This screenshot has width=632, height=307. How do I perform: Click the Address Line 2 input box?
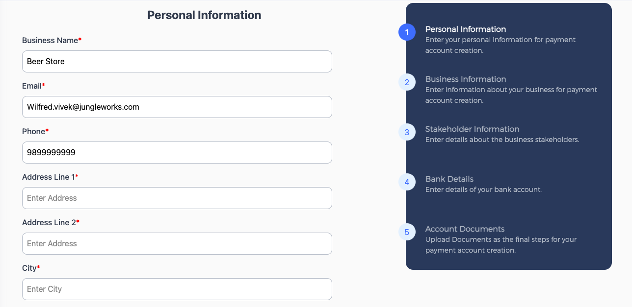[x=177, y=243]
